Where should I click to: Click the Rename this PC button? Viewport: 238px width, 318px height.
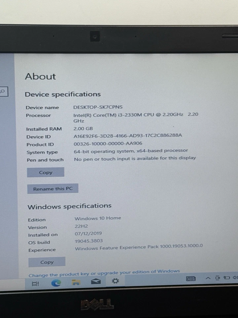[x=53, y=189]
